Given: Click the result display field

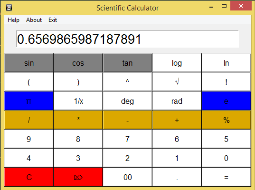Looking at the screenshot, I should [x=127, y=39].
